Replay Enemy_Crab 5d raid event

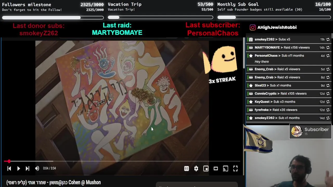pos(328,69)
